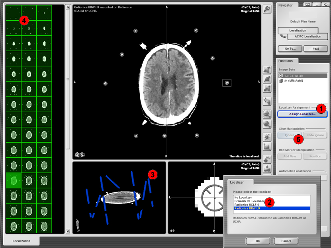Click the eye icon in the axial view corner
The height and width of the screenshot is (248, 331).
[80, 155]
